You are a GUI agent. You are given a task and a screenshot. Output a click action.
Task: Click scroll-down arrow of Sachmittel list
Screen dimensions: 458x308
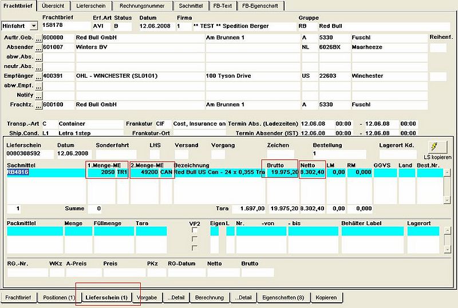coord(447,200)
